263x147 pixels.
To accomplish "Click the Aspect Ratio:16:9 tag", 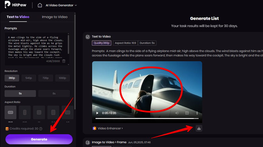I will [x=125, y=43].
